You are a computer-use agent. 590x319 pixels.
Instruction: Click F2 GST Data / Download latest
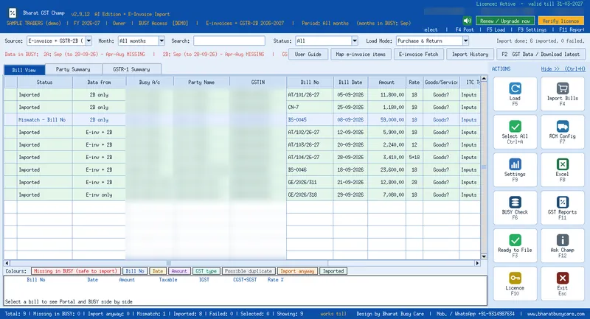coord(541,54)
